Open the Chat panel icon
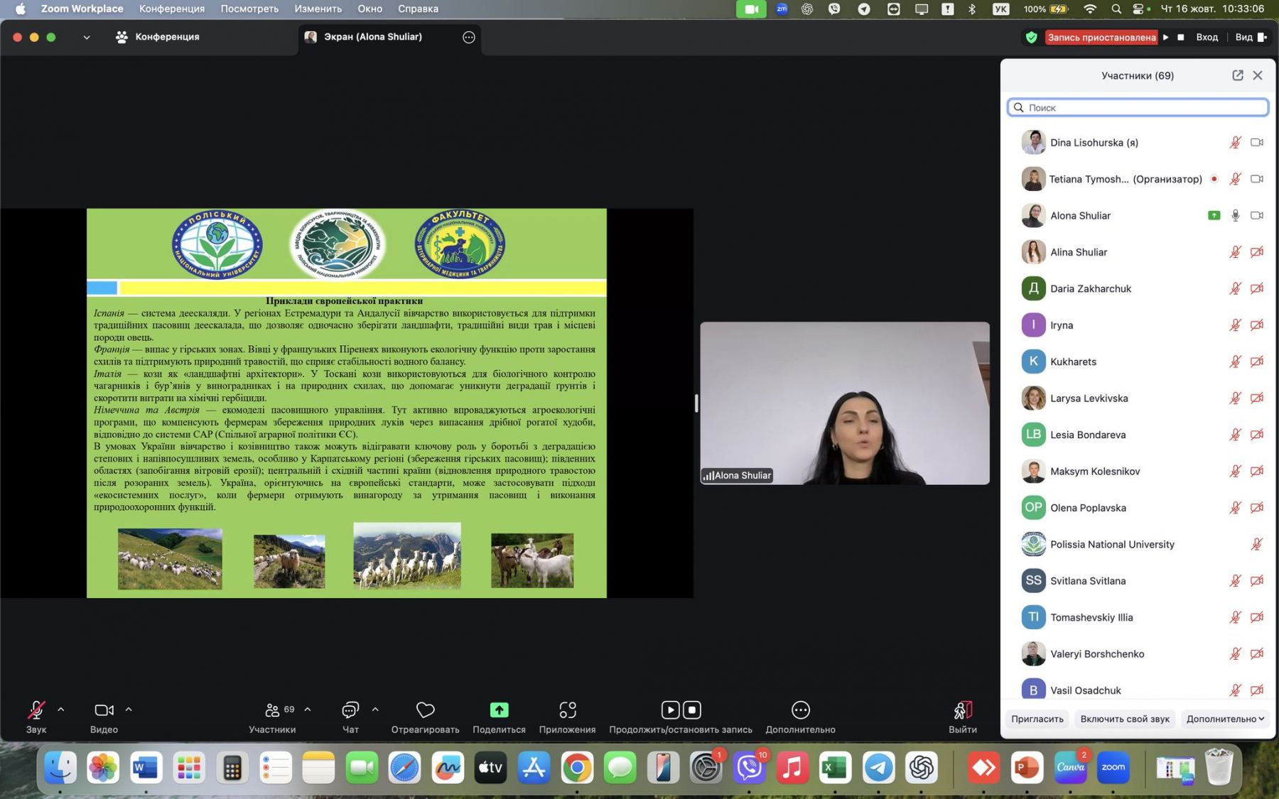Screen dimensions: 1279x799 point(350,710)
